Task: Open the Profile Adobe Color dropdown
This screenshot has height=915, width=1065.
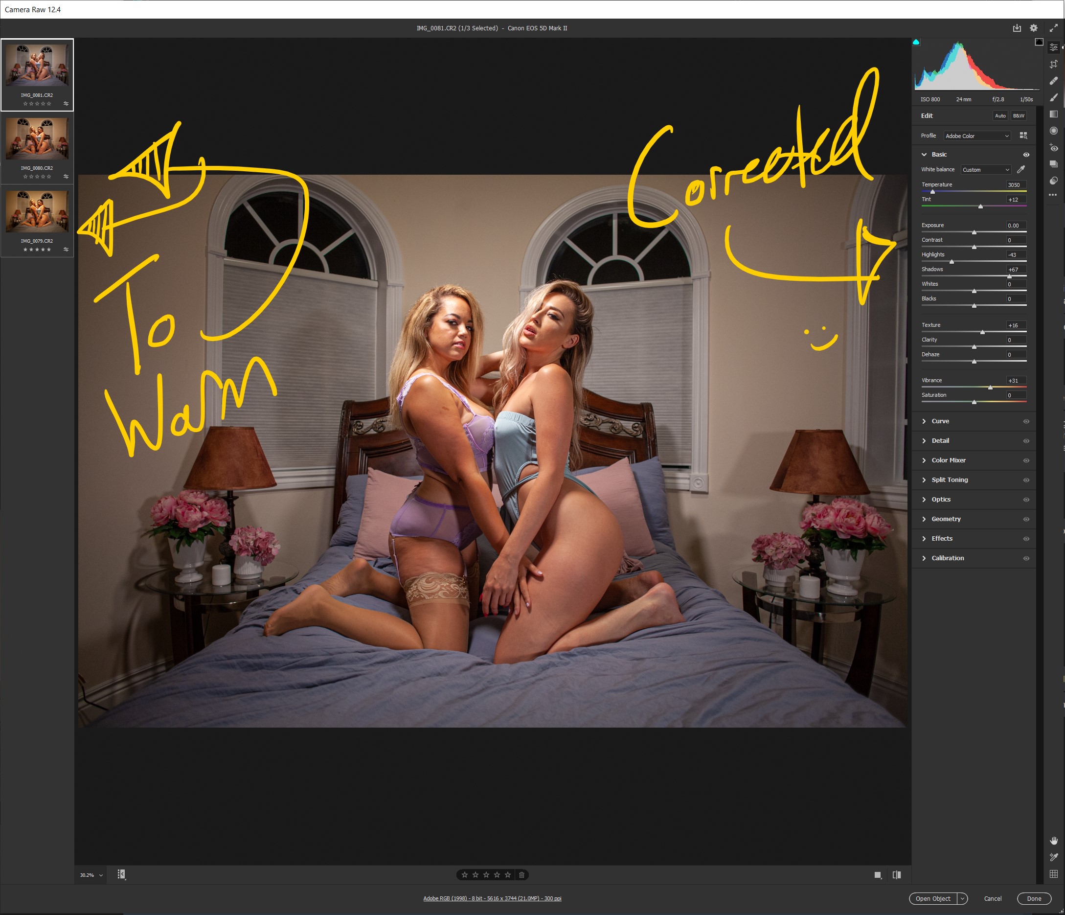Action: (977, 136)
